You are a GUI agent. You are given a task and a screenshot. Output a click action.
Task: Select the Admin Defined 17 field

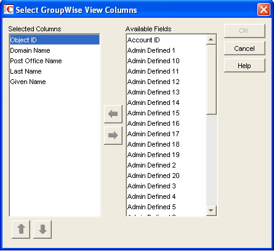pos(166,134)
